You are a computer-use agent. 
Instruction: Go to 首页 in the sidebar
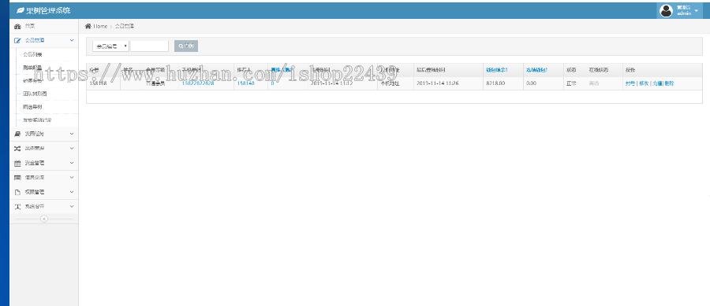click(30, 27)
